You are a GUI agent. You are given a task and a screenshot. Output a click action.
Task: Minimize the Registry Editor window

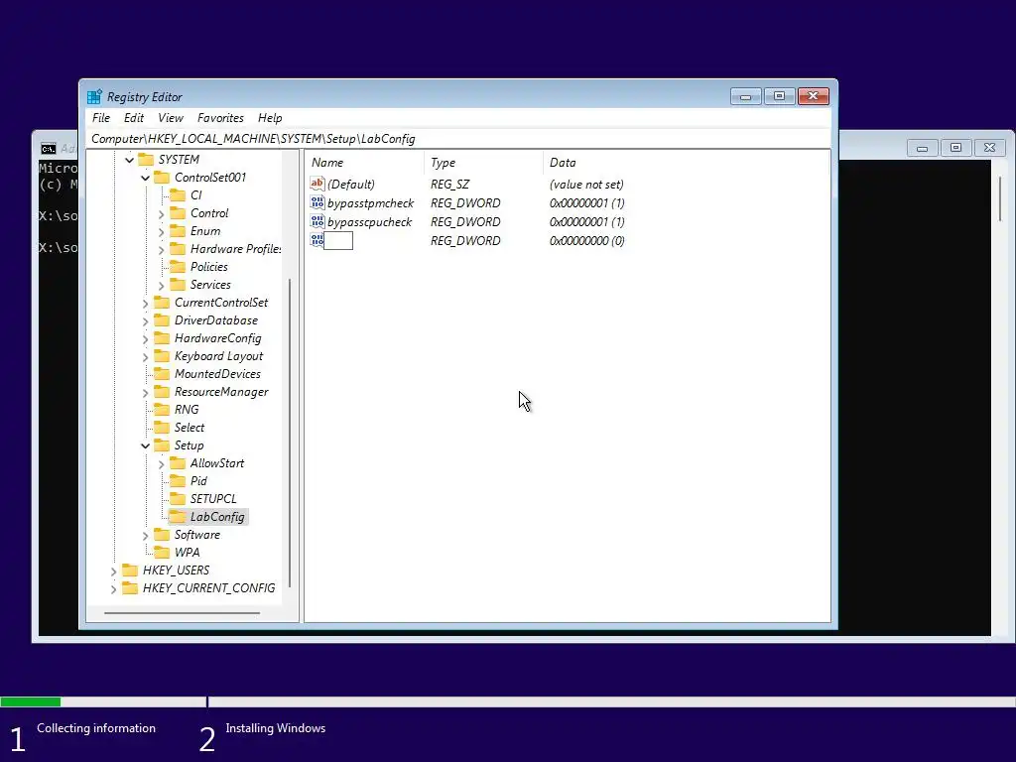coord(746,96)
